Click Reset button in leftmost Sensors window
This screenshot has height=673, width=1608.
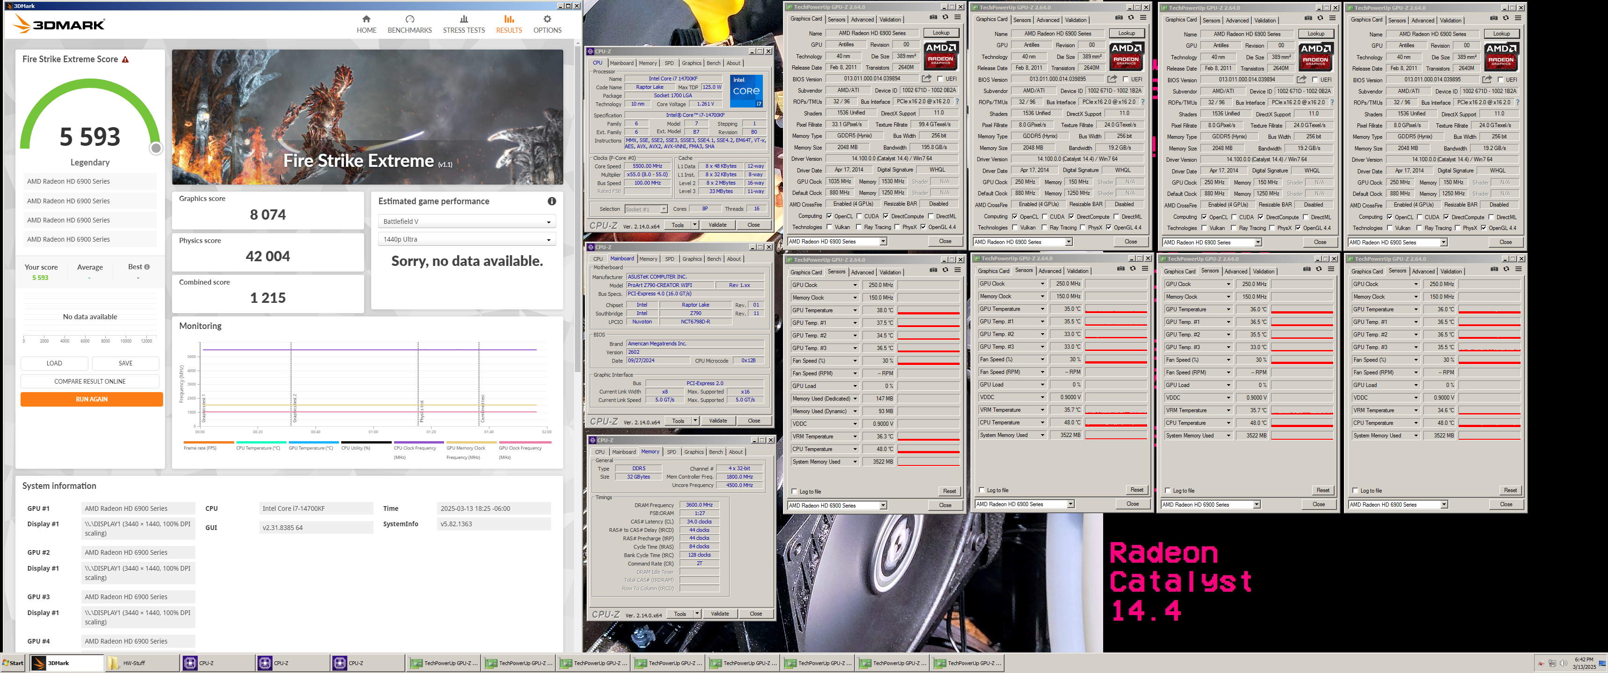[x=949, y=491]
